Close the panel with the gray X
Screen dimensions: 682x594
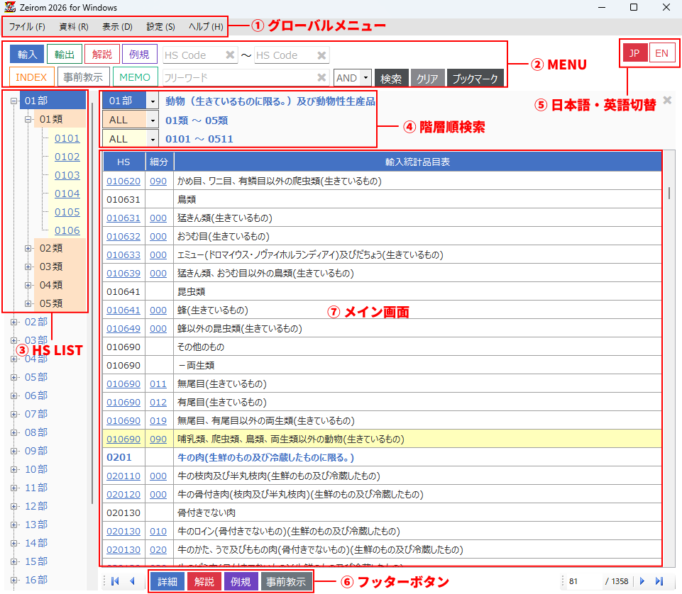(667, 101)
